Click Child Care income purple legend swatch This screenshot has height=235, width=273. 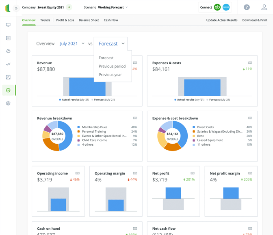(x=78, y=140)
